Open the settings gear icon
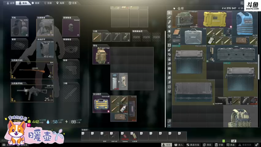 point(257,145)
